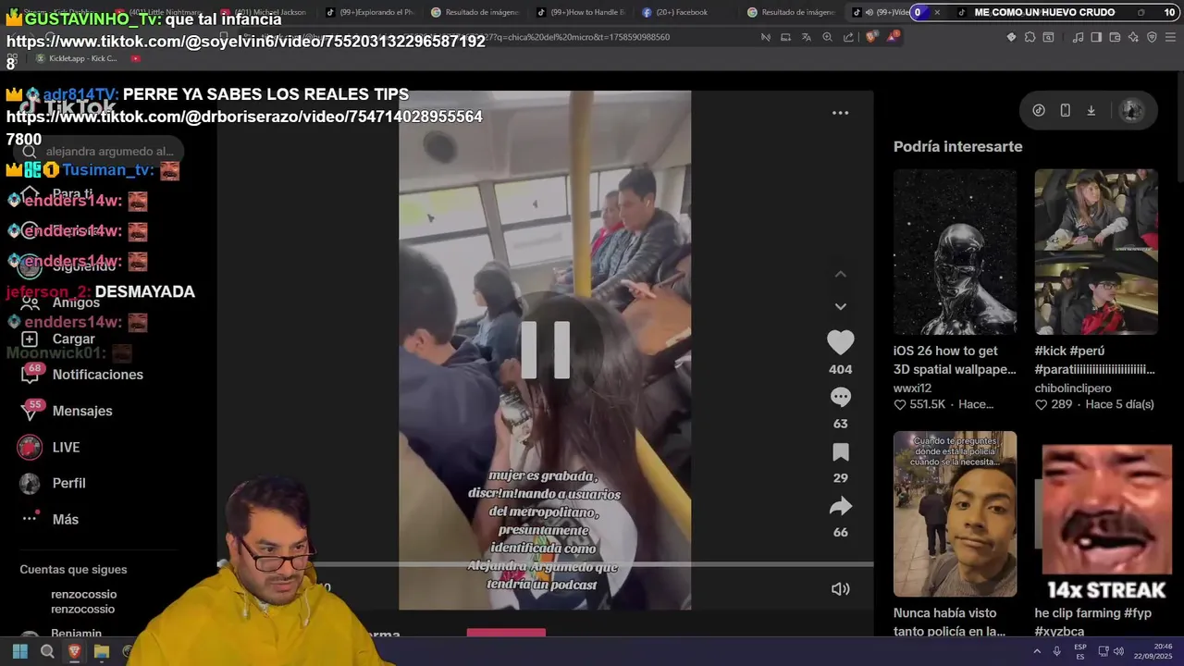Image resolution: width=1184 pixels, height=666 pixels.
Task: Click the phone app icon in top-right toolbar
Action: (x=1065, y=110)
